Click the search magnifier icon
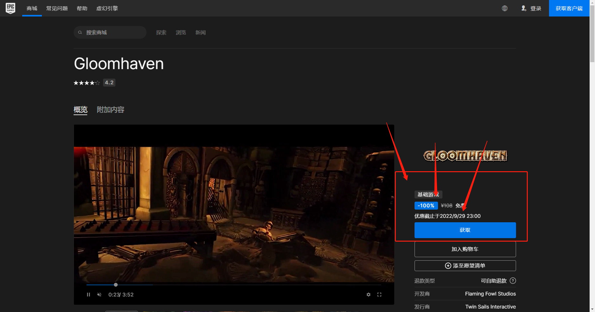Screen dimensions: 595x312 tap(80, 32)
